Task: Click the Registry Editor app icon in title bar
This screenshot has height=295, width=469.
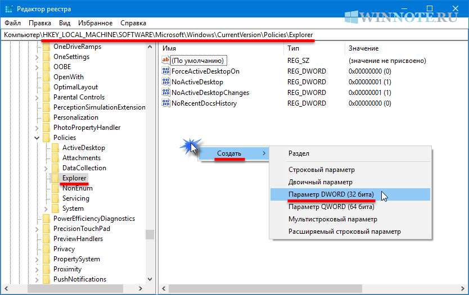Action: point(9,9)
